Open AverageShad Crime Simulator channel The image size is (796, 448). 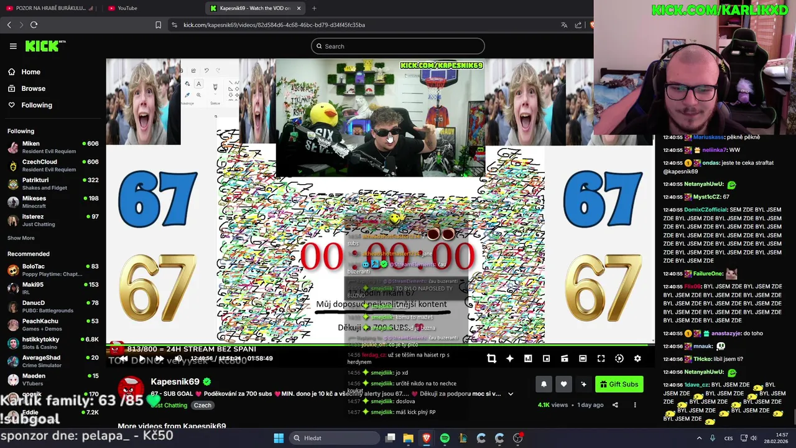[x=53, y=362]
